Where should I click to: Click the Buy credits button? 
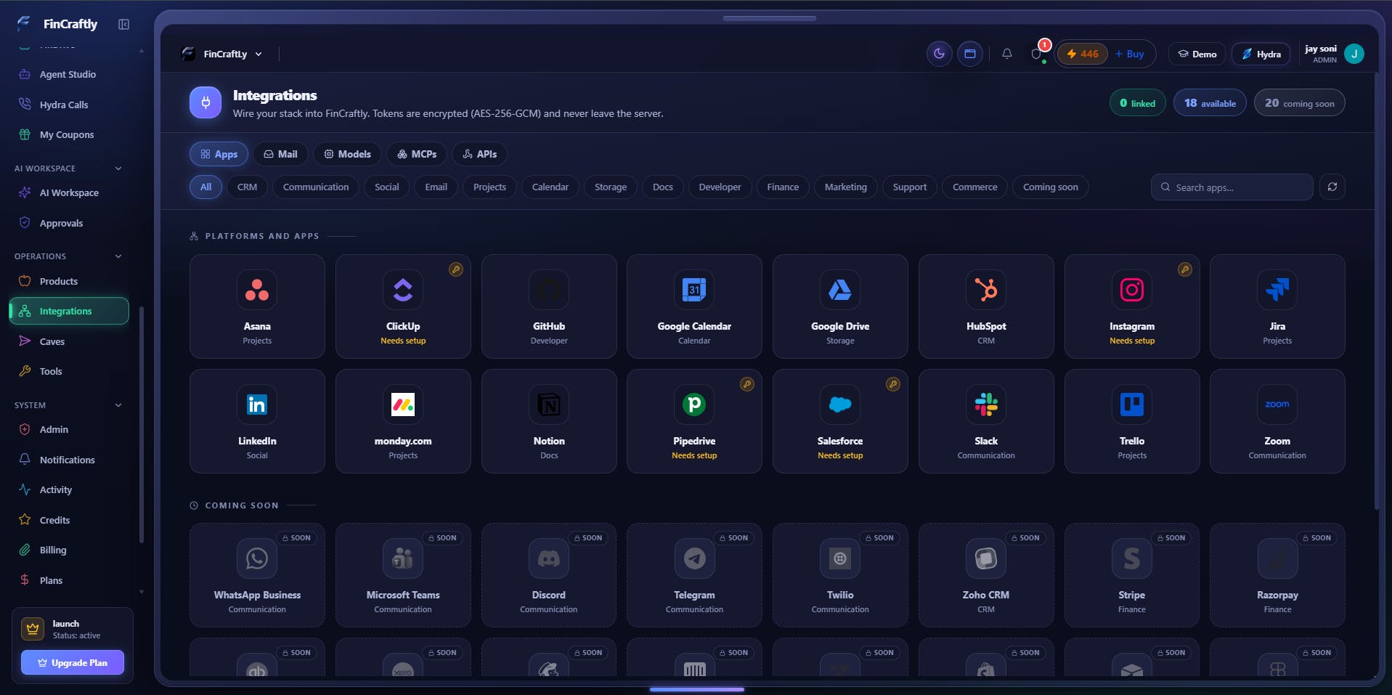1130,54
